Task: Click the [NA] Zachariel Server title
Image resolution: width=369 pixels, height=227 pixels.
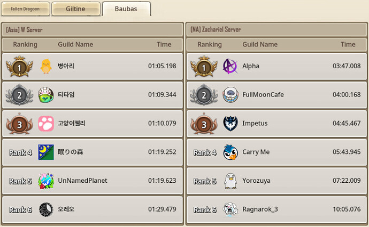Action: 216,29
